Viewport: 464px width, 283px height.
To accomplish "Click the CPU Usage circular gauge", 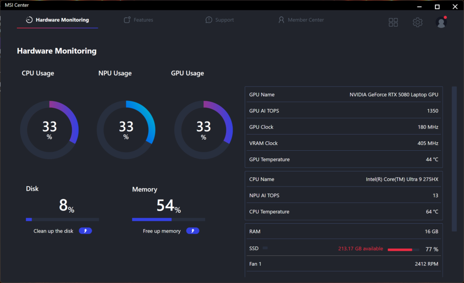I will tap(49, 130).
